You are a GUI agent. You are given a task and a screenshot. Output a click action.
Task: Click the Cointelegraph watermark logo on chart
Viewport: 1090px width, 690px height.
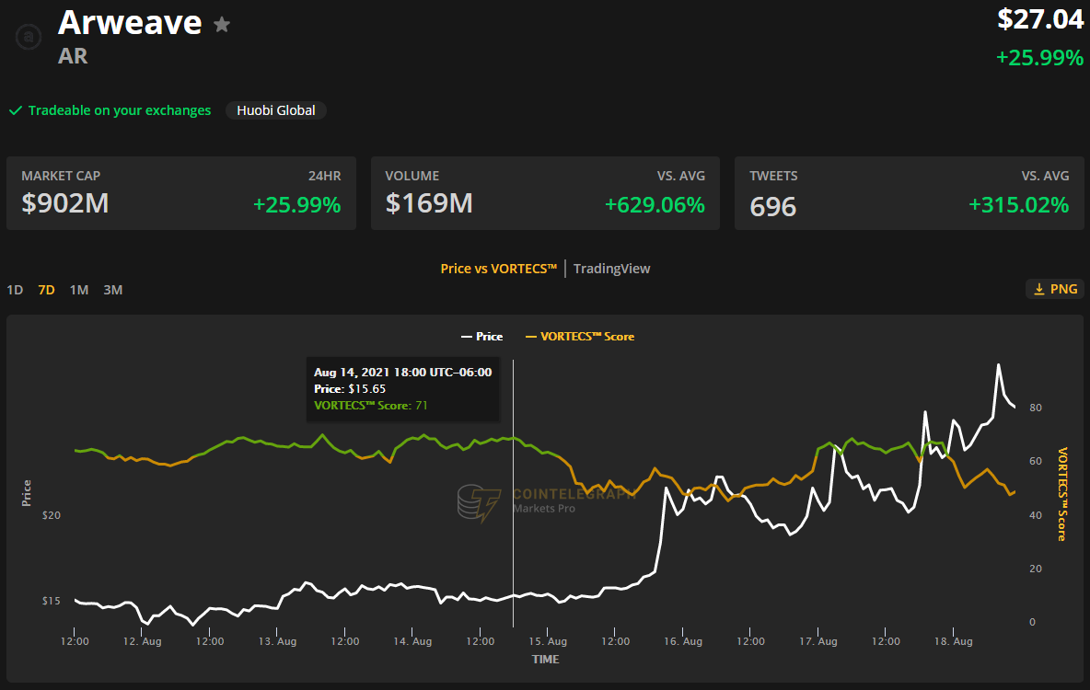pyautogui.click(x=478, y=502)
